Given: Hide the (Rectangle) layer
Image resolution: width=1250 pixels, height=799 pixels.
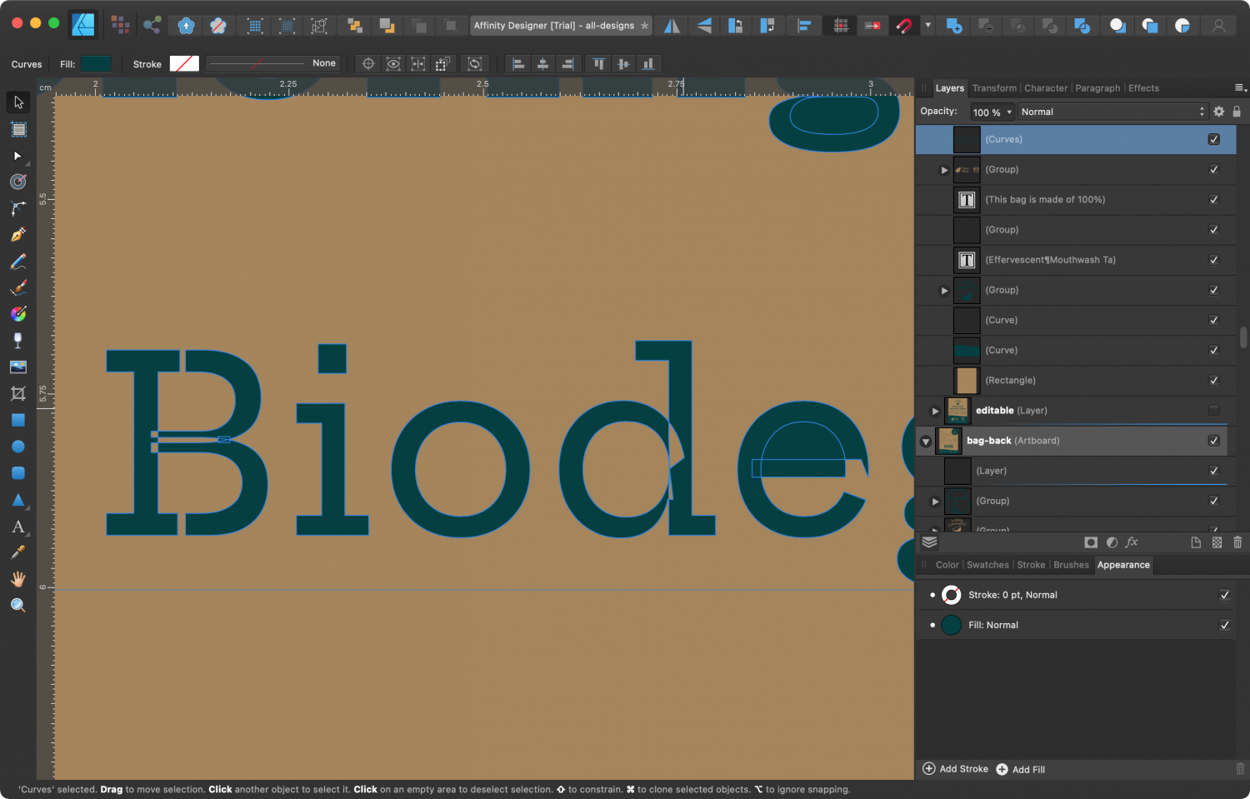Looking at the screenshot, I should 1214,380.
